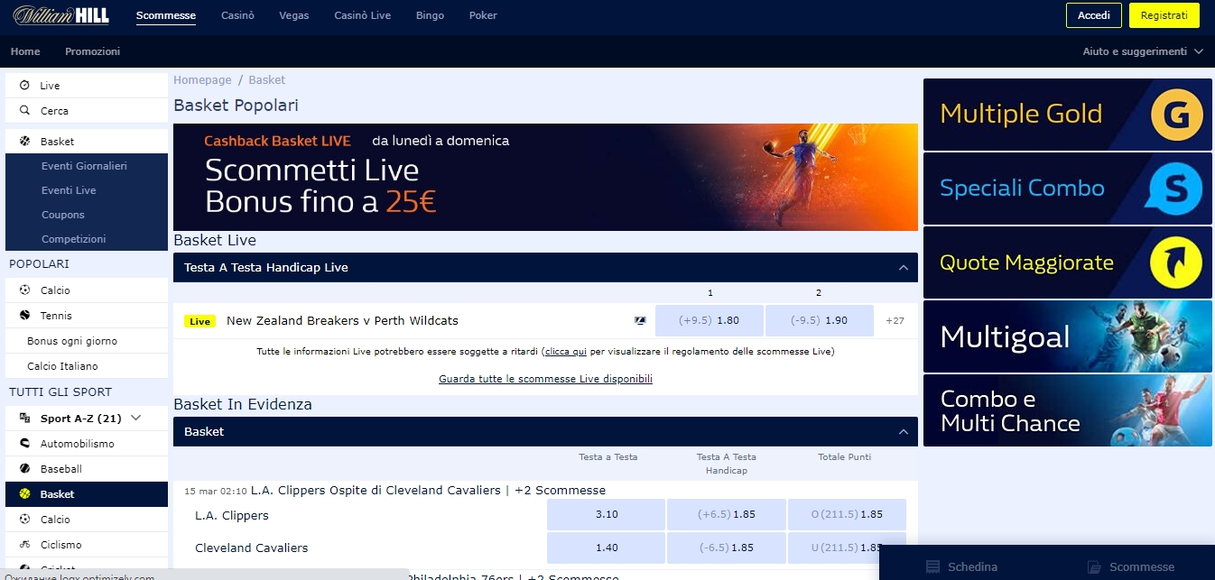Image resolution: width=1215 pixels, height=580 pixels.
Task: Click the Baseball icon in sports list
Action: click(x=24, y=469)
